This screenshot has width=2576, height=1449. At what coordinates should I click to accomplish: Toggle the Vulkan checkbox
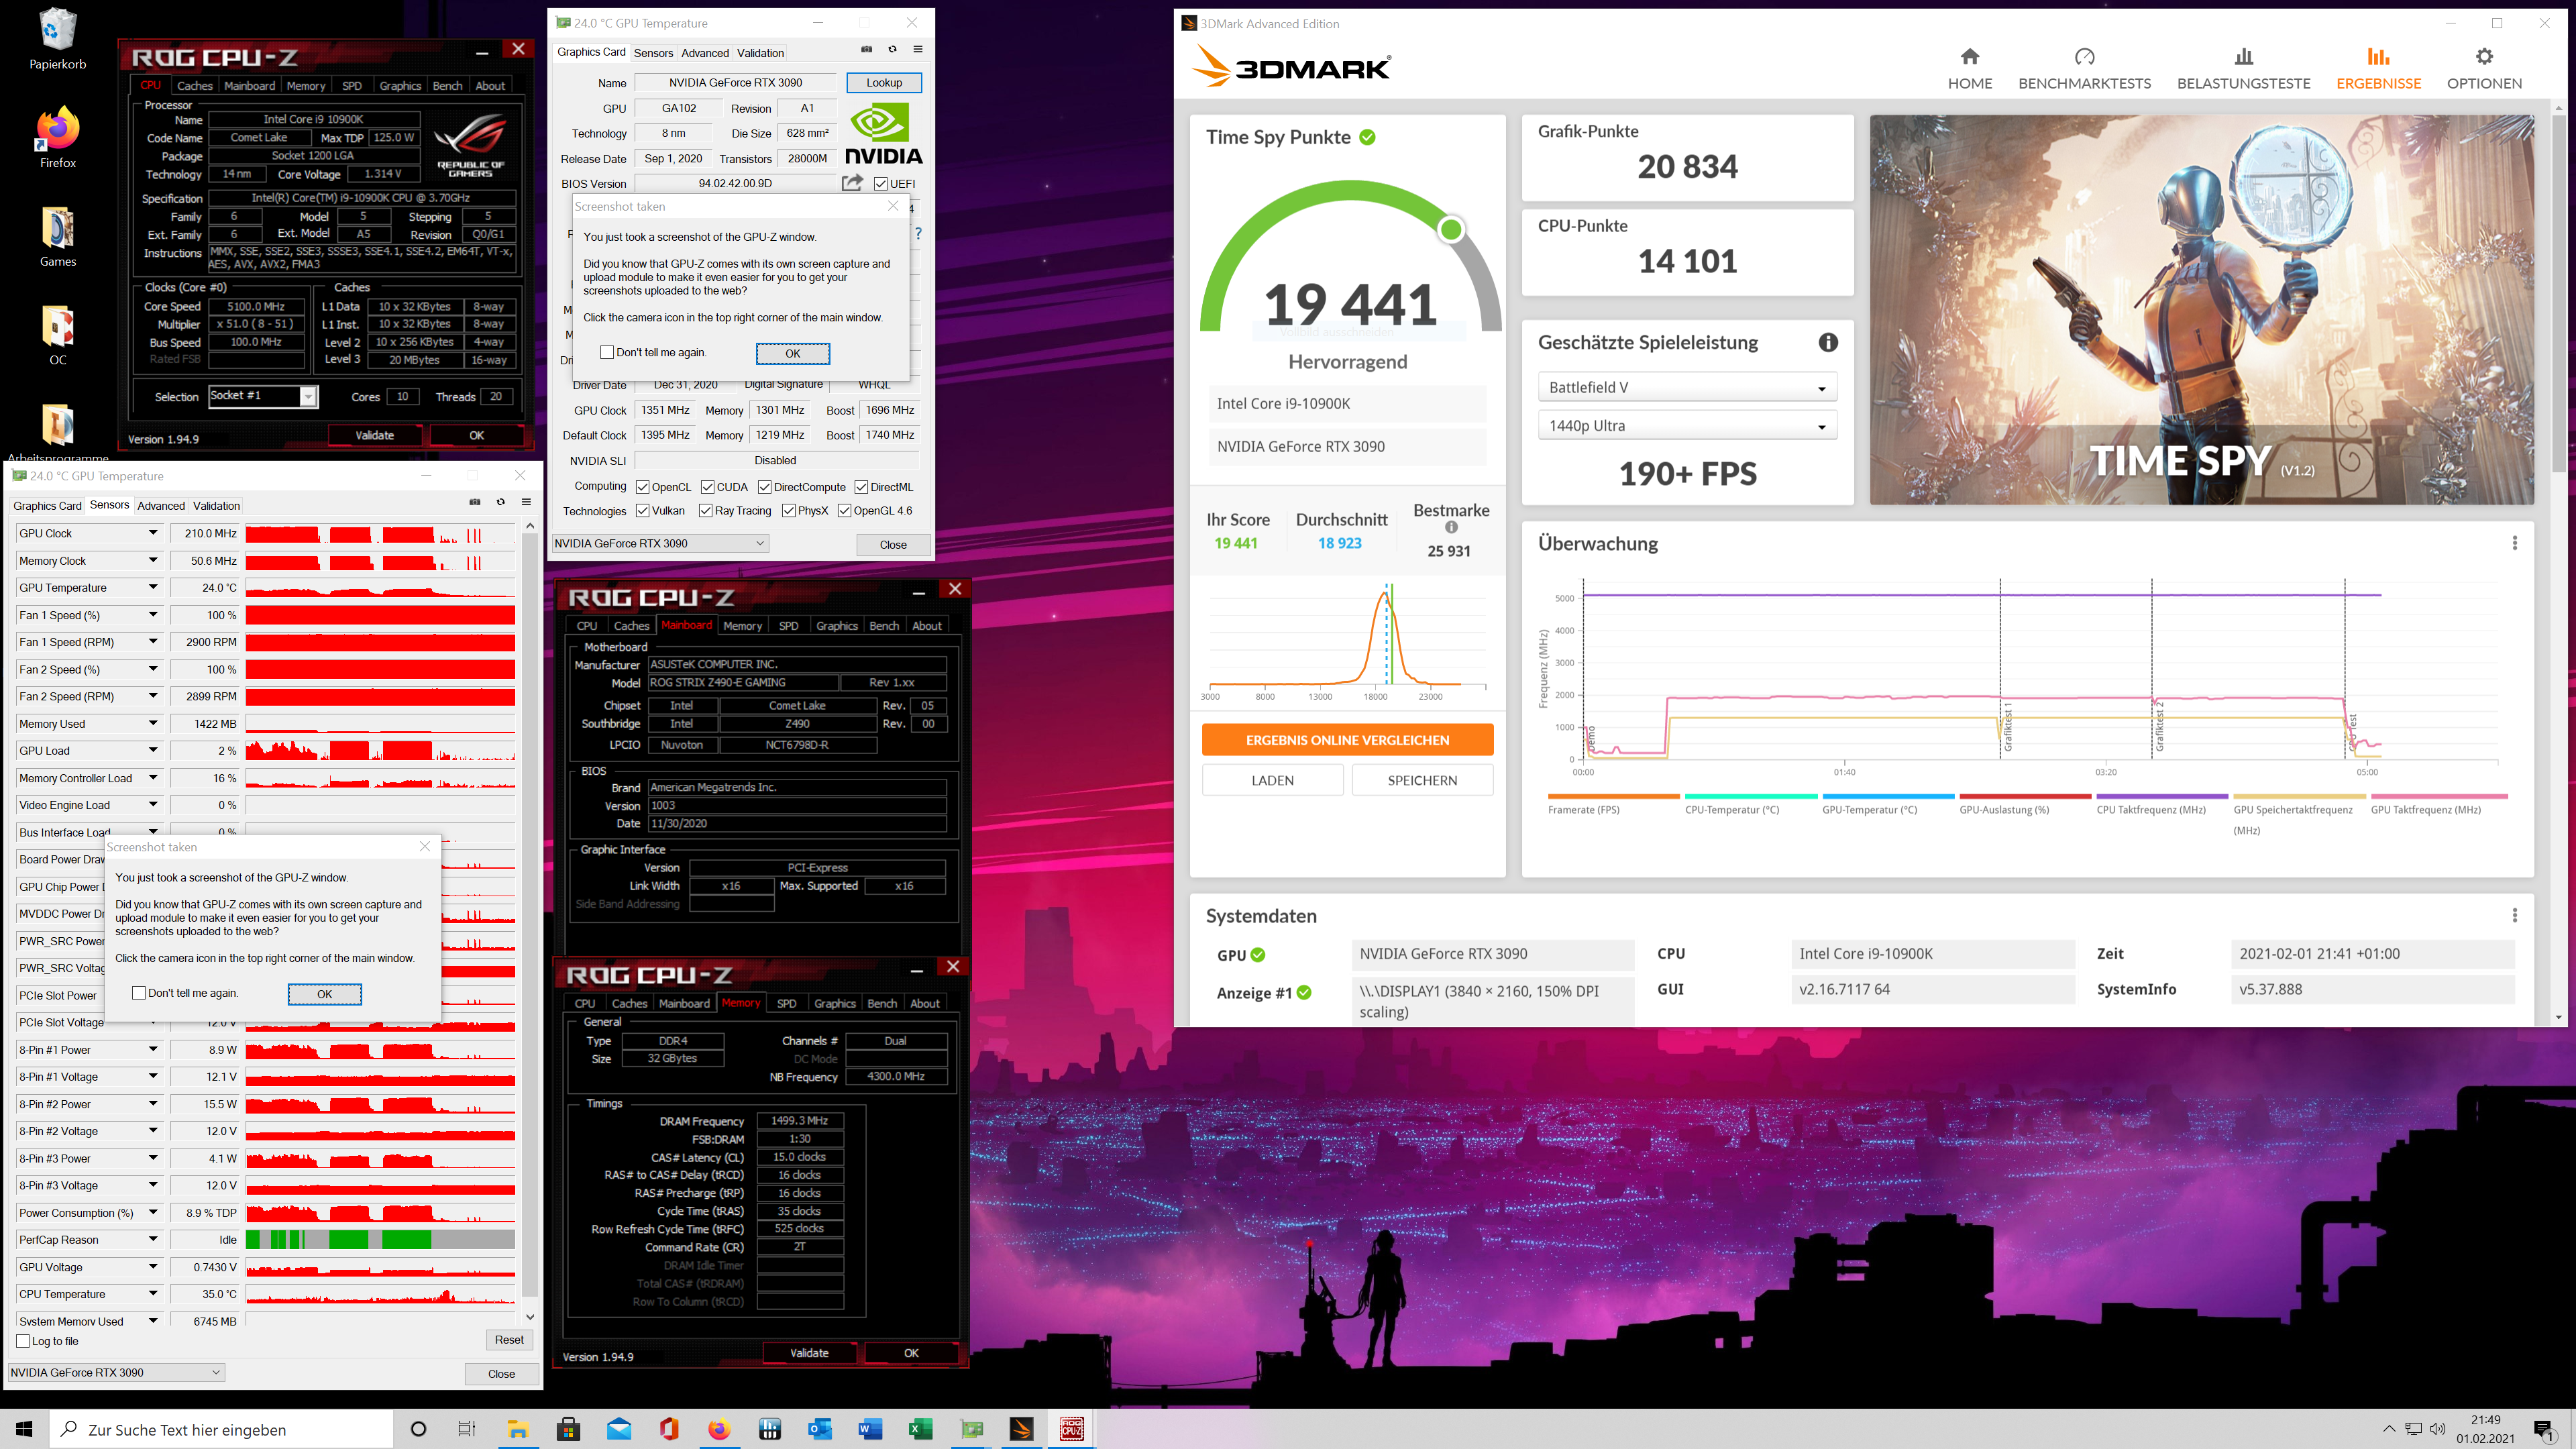pos(642,511)
